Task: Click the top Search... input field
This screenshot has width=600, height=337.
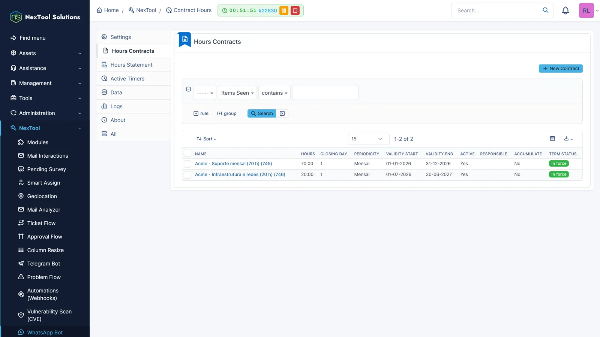Action: [x=497, y=10]
